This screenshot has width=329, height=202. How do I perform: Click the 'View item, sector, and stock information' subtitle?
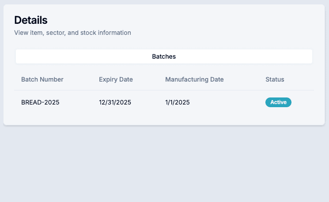[x=72, y=33]
